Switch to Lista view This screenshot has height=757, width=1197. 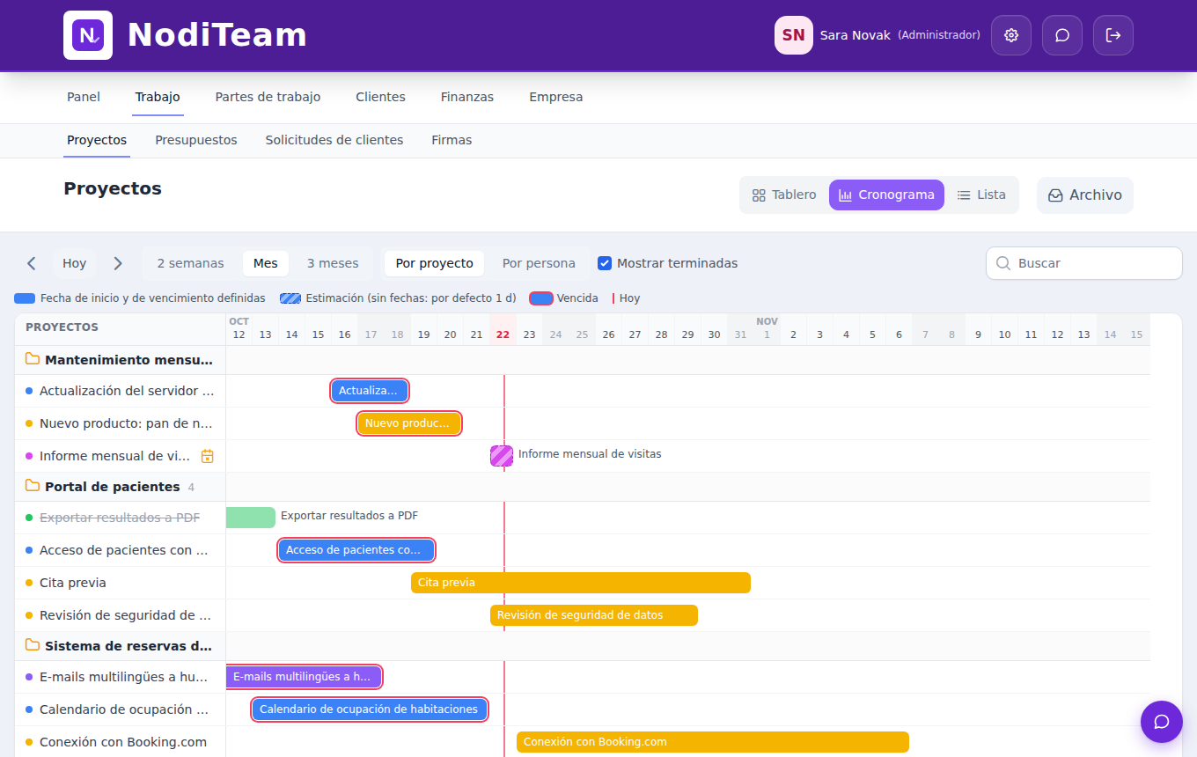point(981,195)
